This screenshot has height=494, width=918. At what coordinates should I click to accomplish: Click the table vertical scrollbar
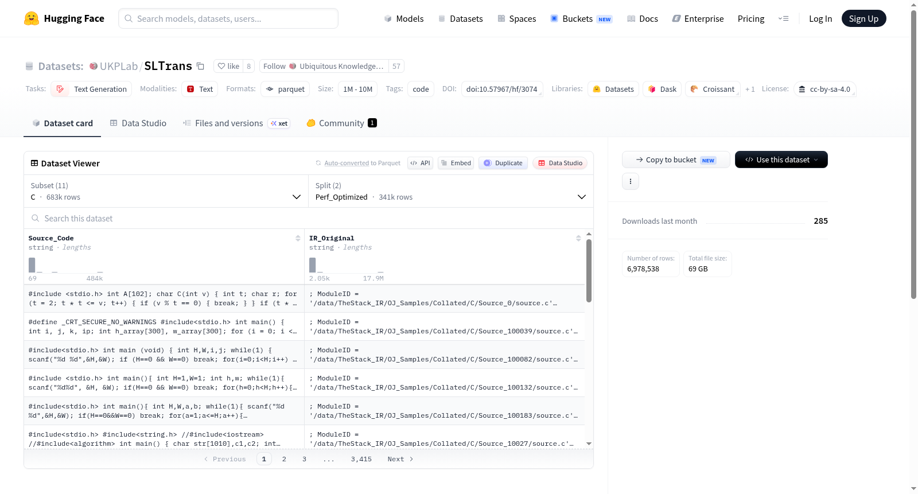(589, 270)
